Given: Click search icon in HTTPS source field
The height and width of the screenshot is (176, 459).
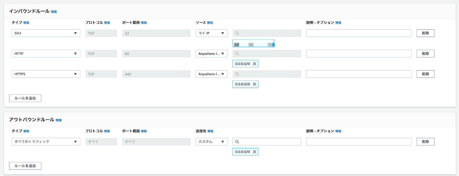Looking at the screenshot, I should tap(237, 74).
